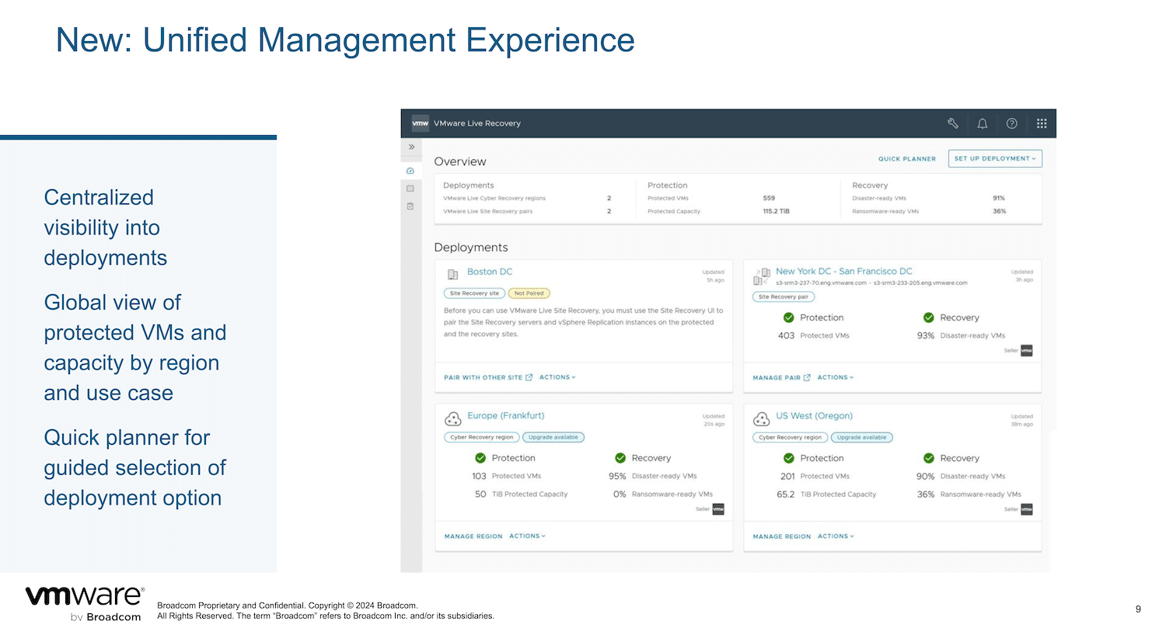The height and width of the screenshot is (621, 1166).
Task: Click the Not Paired status tag
Action: click(529, 293)
